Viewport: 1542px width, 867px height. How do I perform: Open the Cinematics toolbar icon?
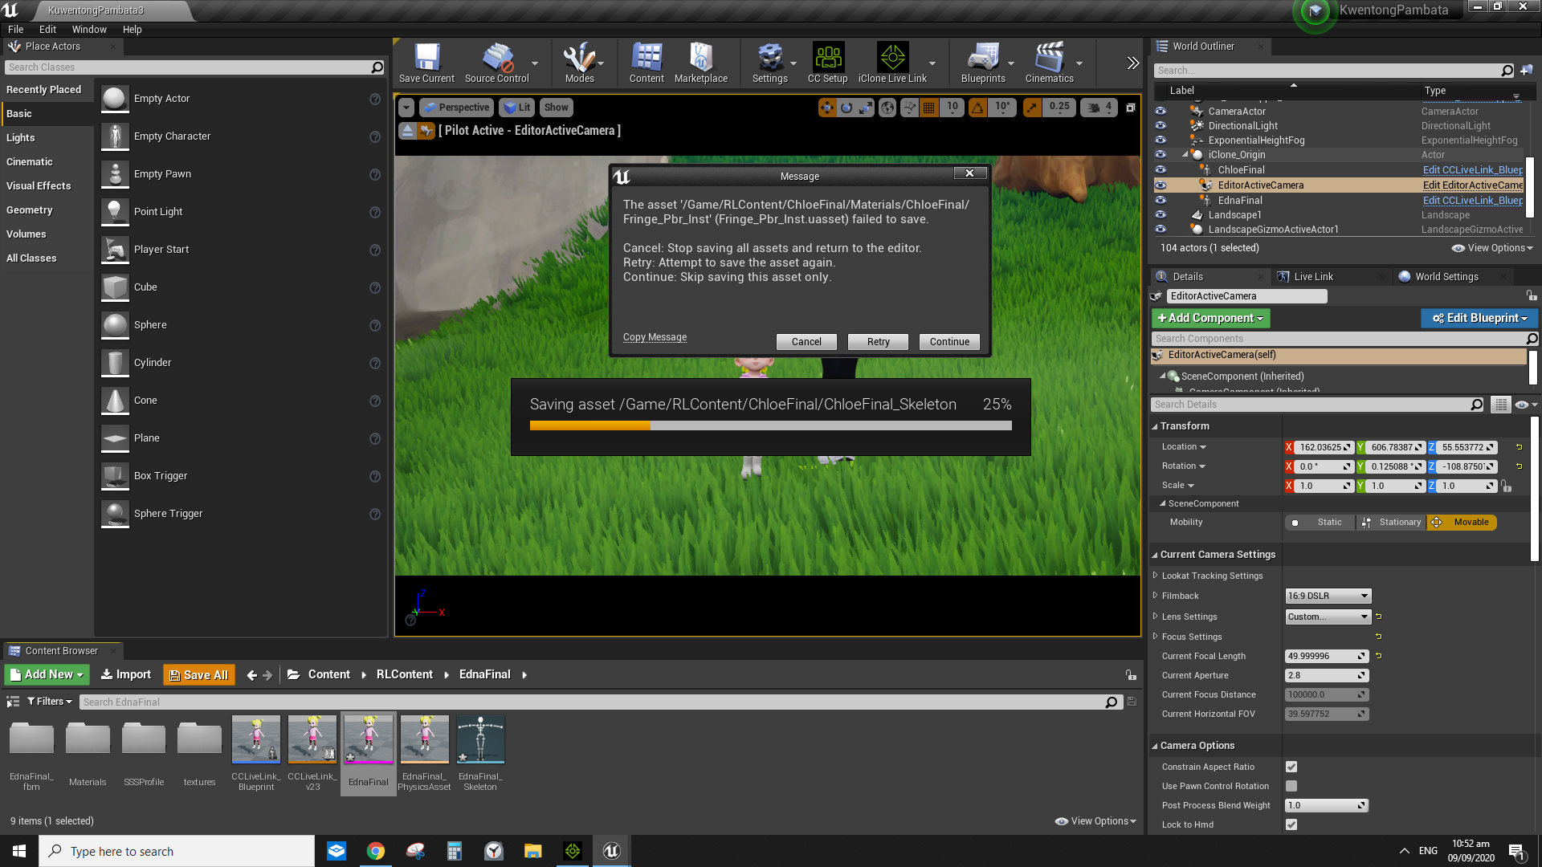pos(1049,63)
